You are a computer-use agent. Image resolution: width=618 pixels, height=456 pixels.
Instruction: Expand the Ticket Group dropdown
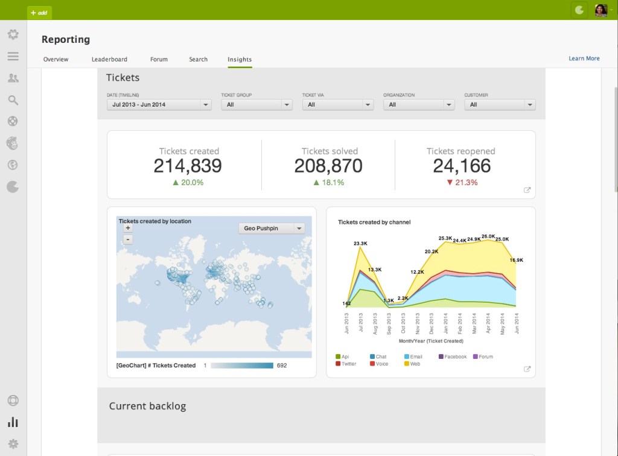256,104
